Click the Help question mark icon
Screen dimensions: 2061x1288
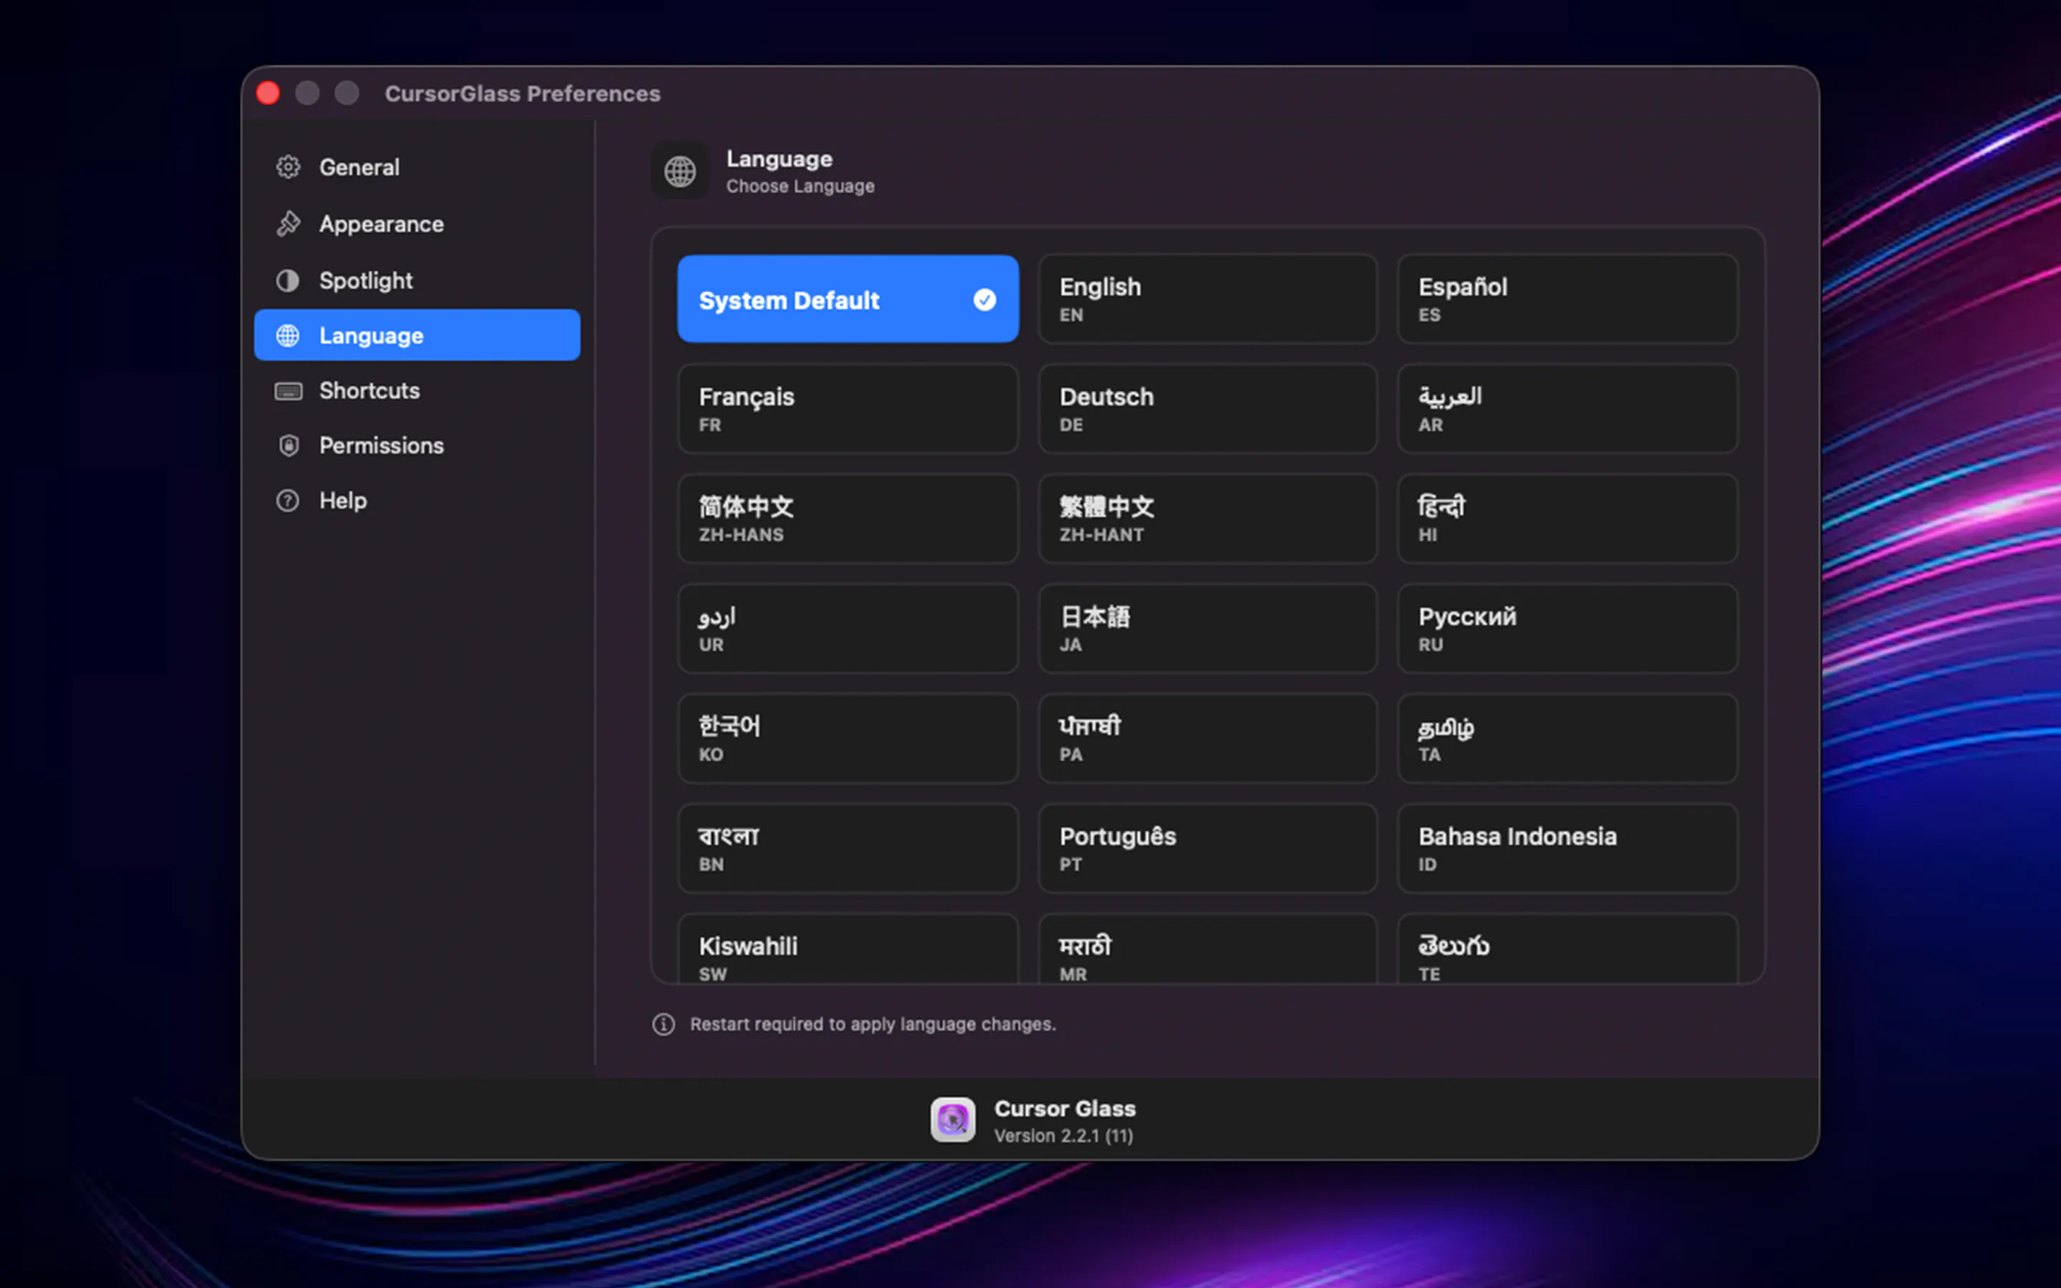tap(288, 500)
